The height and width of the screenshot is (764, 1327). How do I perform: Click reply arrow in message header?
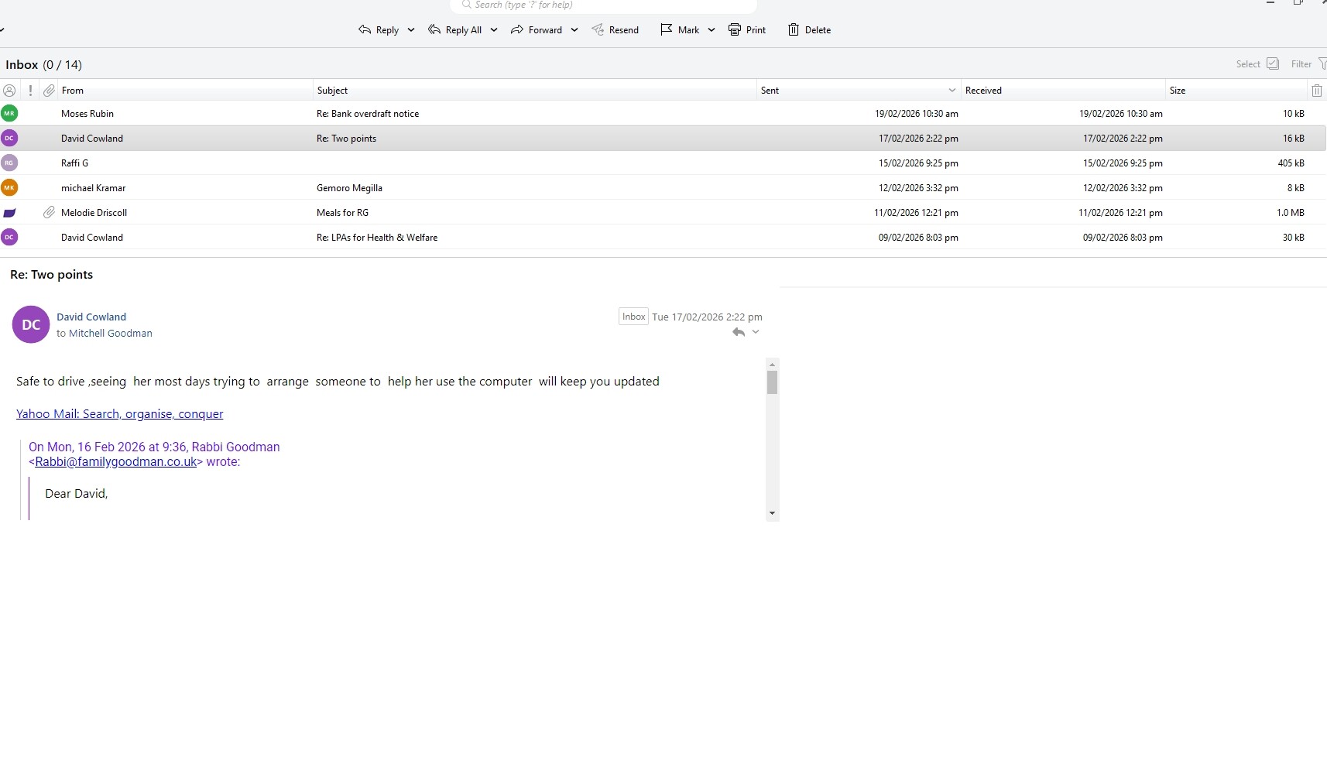pos(739,332)
